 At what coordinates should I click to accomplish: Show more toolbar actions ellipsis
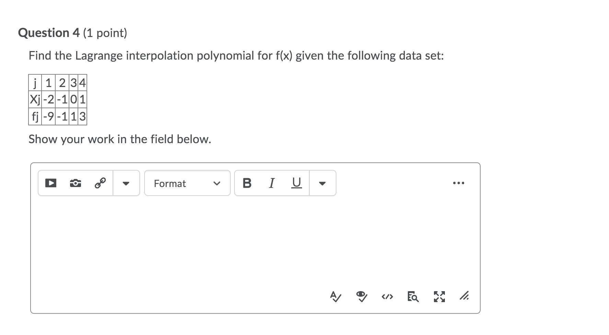459,183
